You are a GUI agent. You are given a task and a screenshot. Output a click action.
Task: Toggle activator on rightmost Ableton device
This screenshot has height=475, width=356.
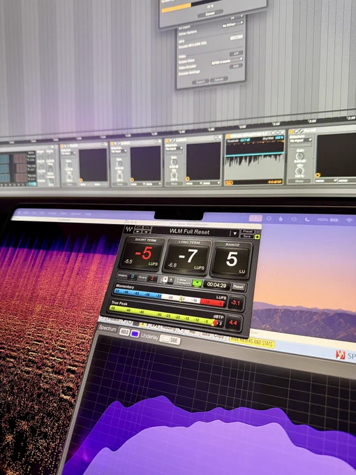pos(291,132)
